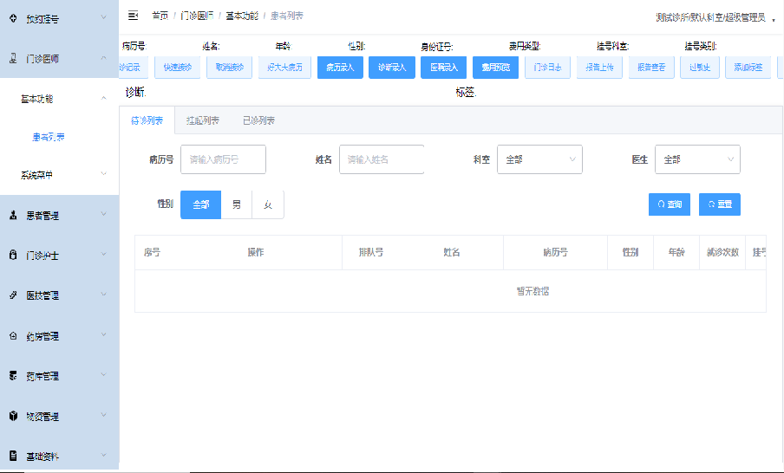Screen dimensions: 784x473
Task: Click the 患者管理 person icon in sidebar
Action: pyautogui.click(x=13, y=215)
